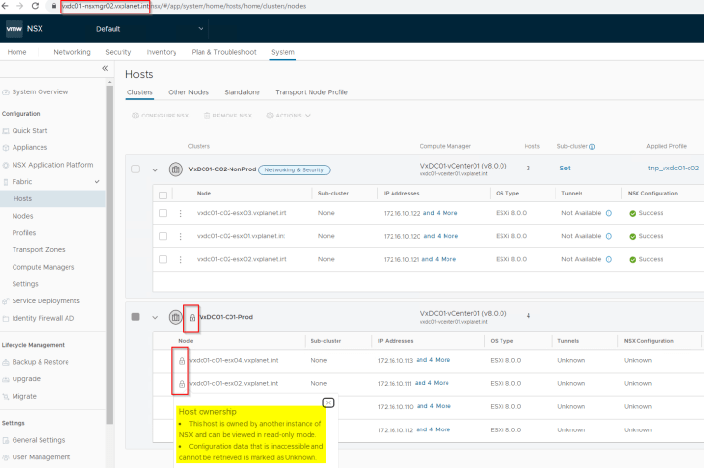The width and height of the screenshot is (704, 468).
Task: Open actions menu dots for vxdc01-c02-esx02
Action: (180, 260)
